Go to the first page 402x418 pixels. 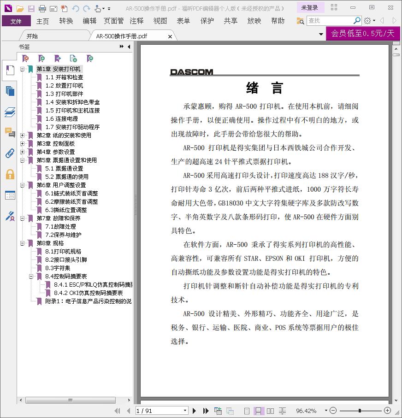click(x=117, y=411)
